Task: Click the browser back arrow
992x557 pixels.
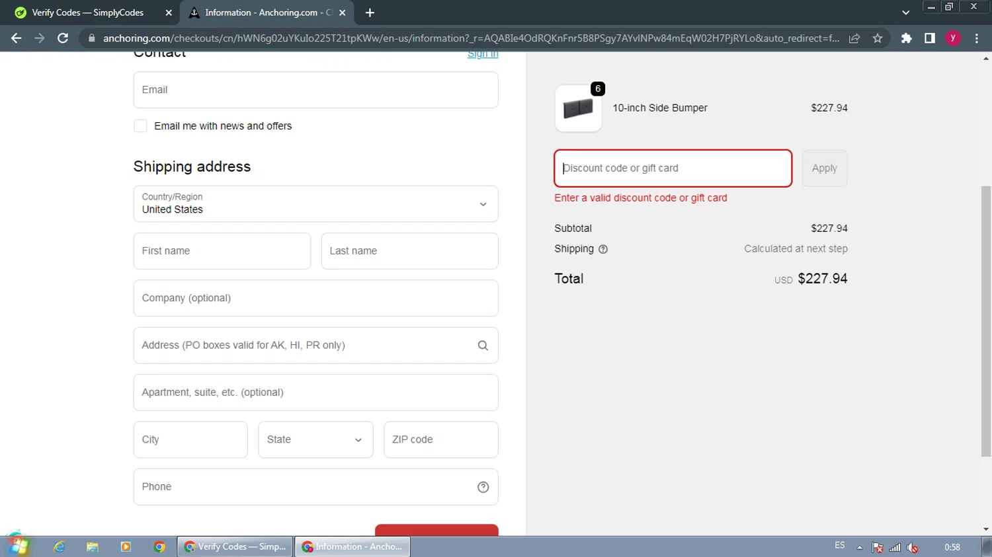Action: pos(17,38)
